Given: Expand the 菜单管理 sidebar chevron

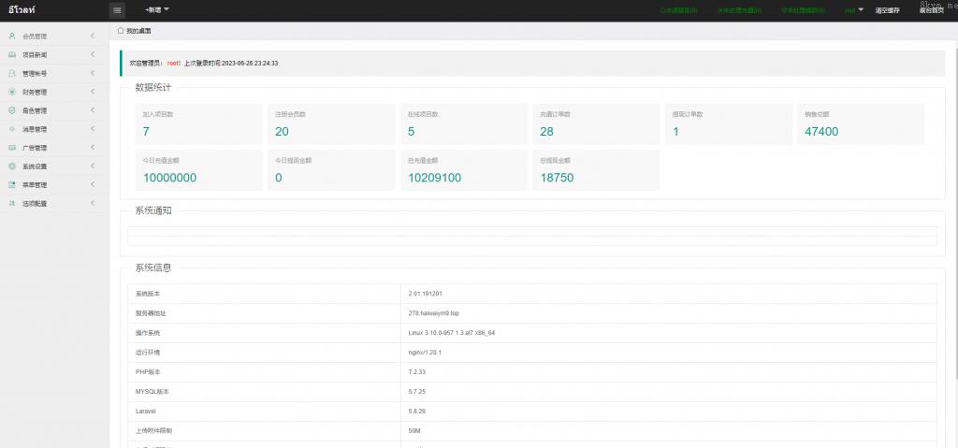Looking at the screenshot, I should click(x=93, y=184).
